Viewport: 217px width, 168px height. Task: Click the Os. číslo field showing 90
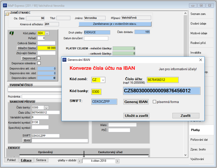pos(35,18)
